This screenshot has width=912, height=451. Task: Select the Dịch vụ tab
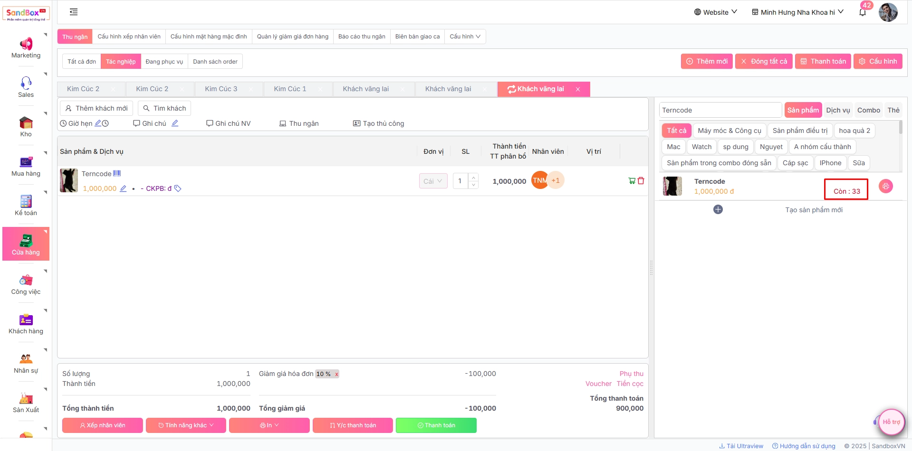point(837,110)
